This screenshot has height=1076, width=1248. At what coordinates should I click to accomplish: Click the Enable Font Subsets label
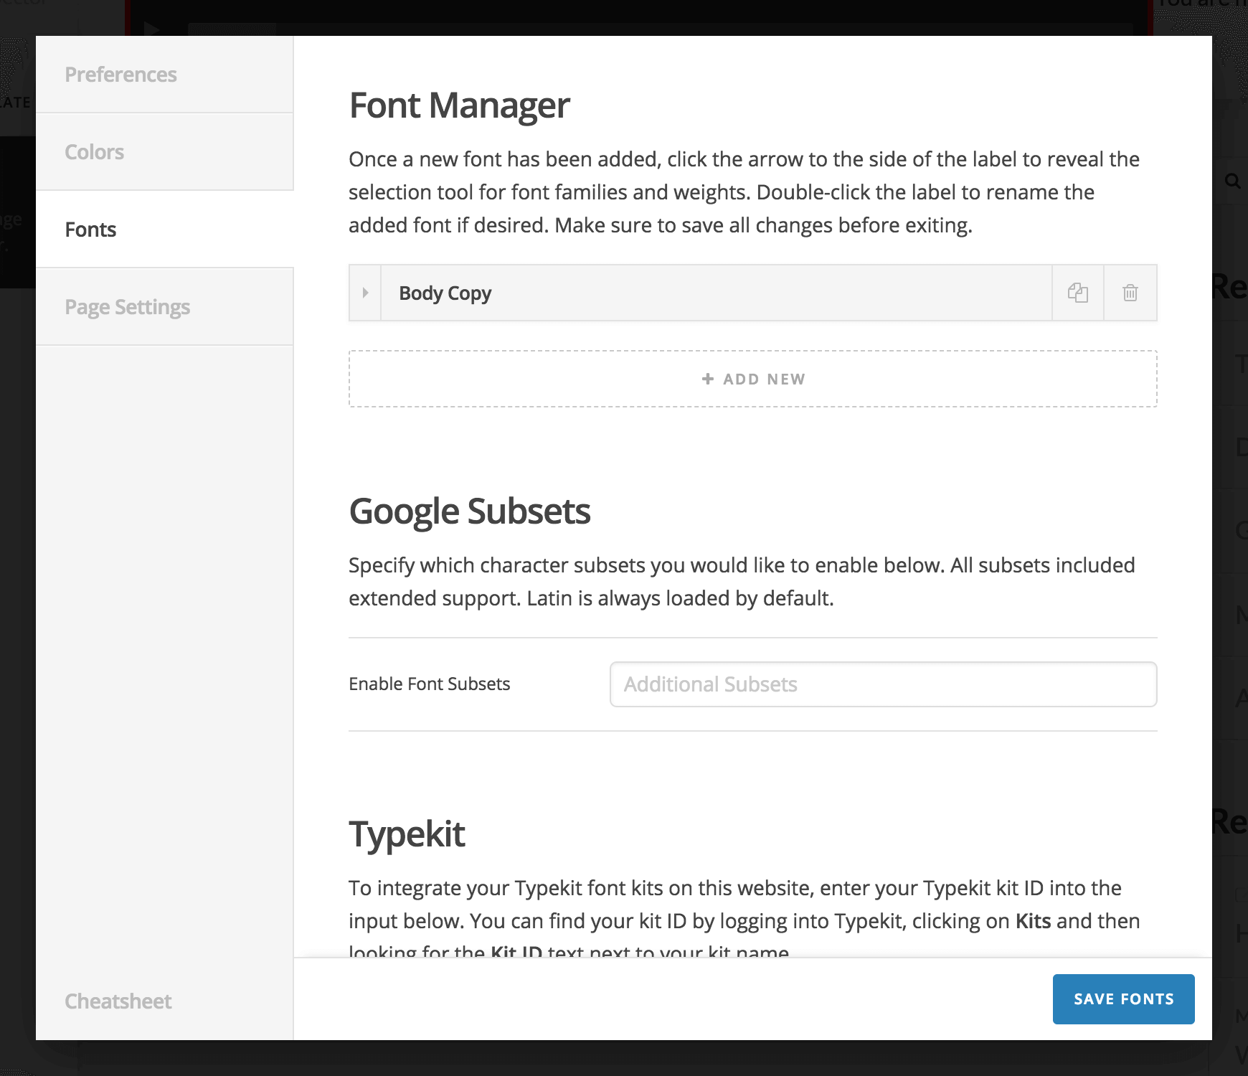[429, 684]
